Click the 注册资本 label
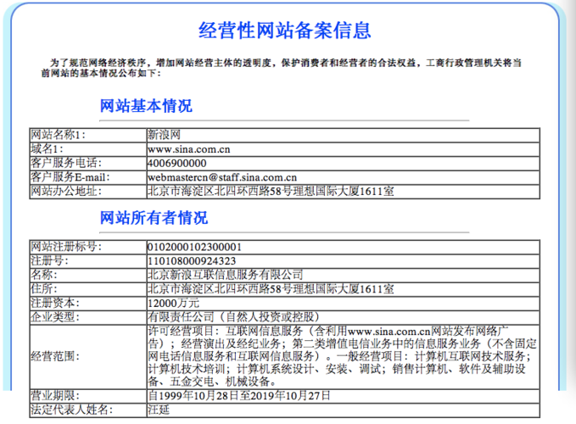576x424 pixels. tap(55, 303)
